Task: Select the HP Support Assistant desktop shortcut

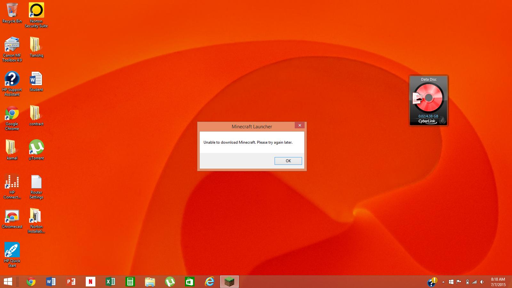Action: [12, 84]
